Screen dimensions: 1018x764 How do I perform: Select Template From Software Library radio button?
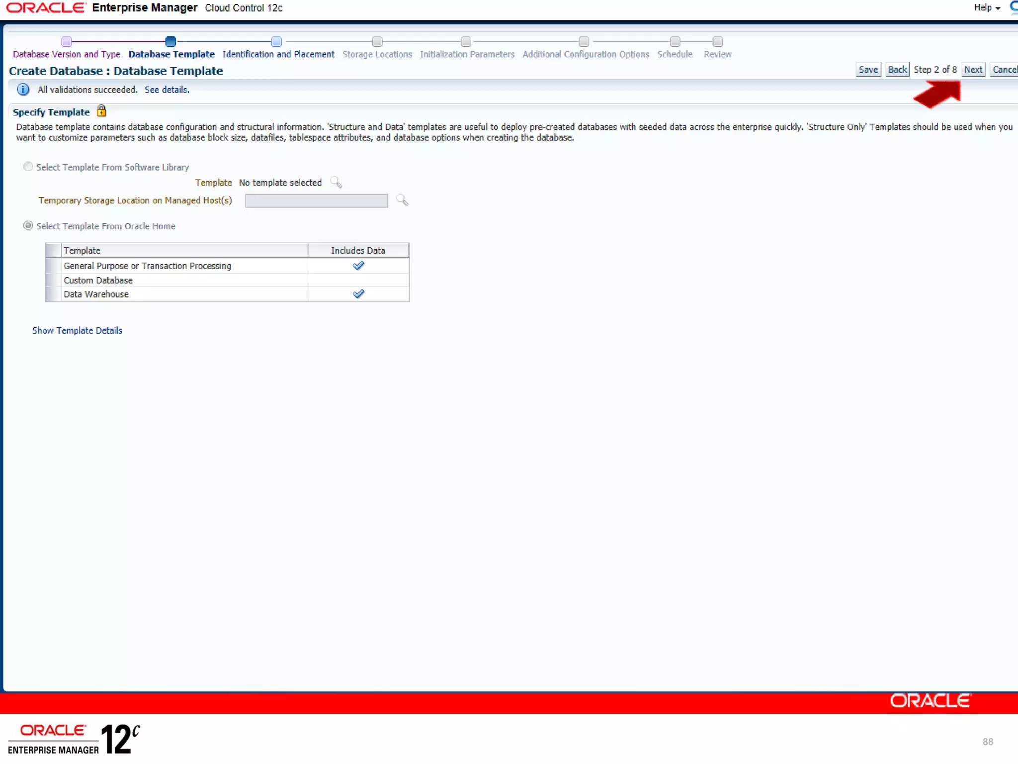pyautogui.click(x=28, y=167)
